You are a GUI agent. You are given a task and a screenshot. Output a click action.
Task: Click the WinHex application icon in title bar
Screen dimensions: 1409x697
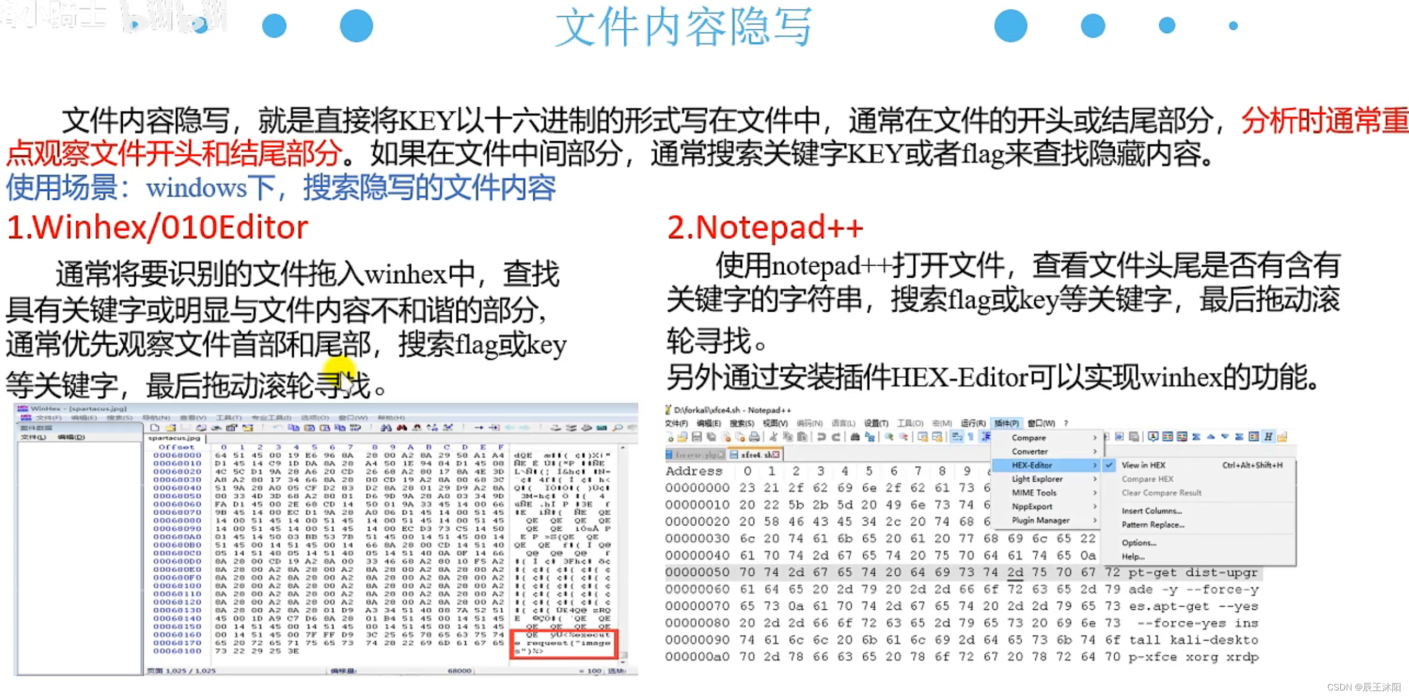(x=22, y=409)
